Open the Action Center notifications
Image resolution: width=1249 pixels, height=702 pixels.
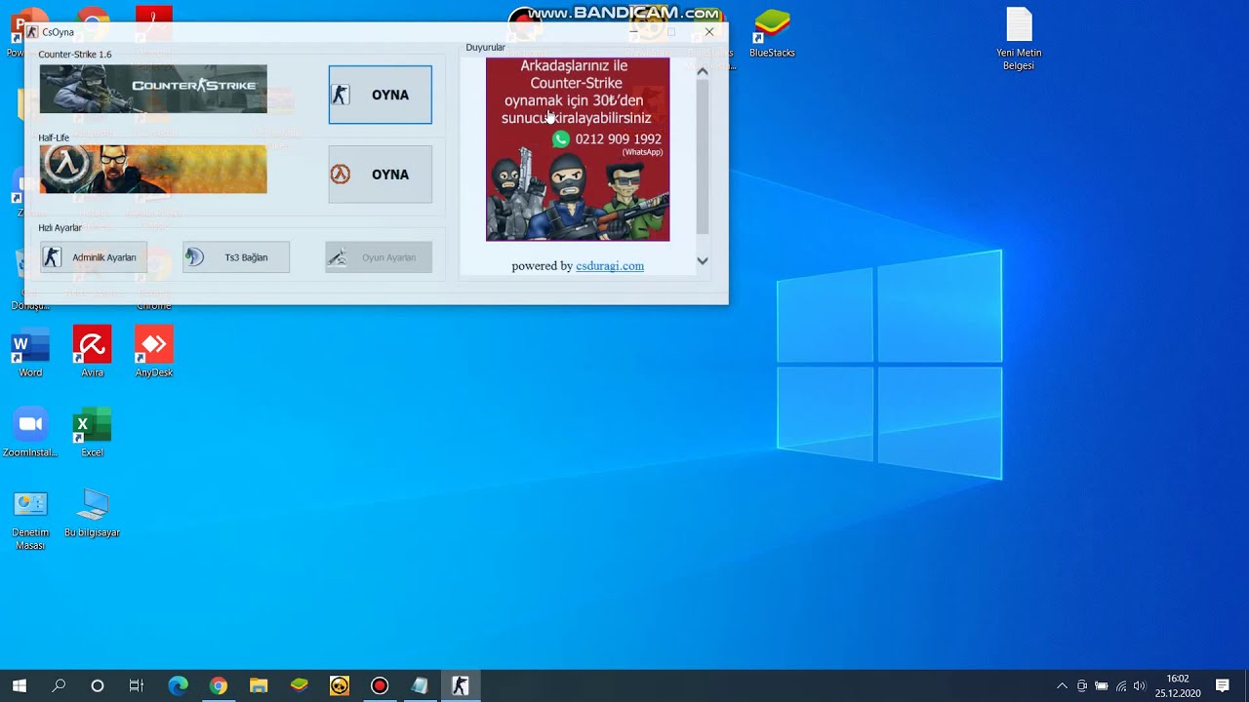point(1223,686)
